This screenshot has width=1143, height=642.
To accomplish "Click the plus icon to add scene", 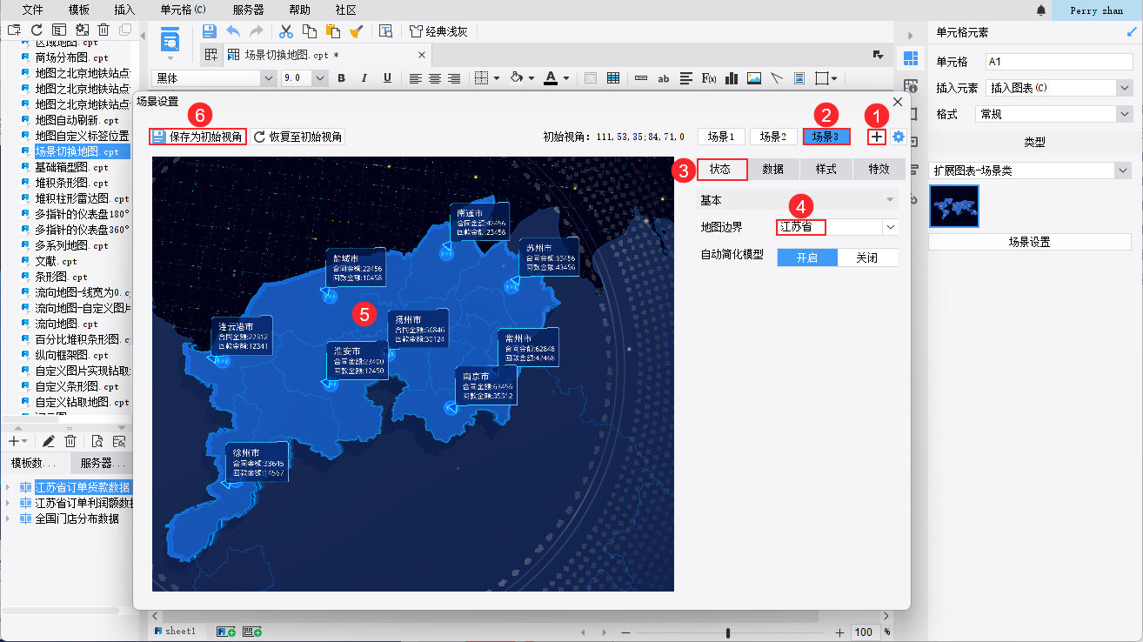I will [876, 137].
